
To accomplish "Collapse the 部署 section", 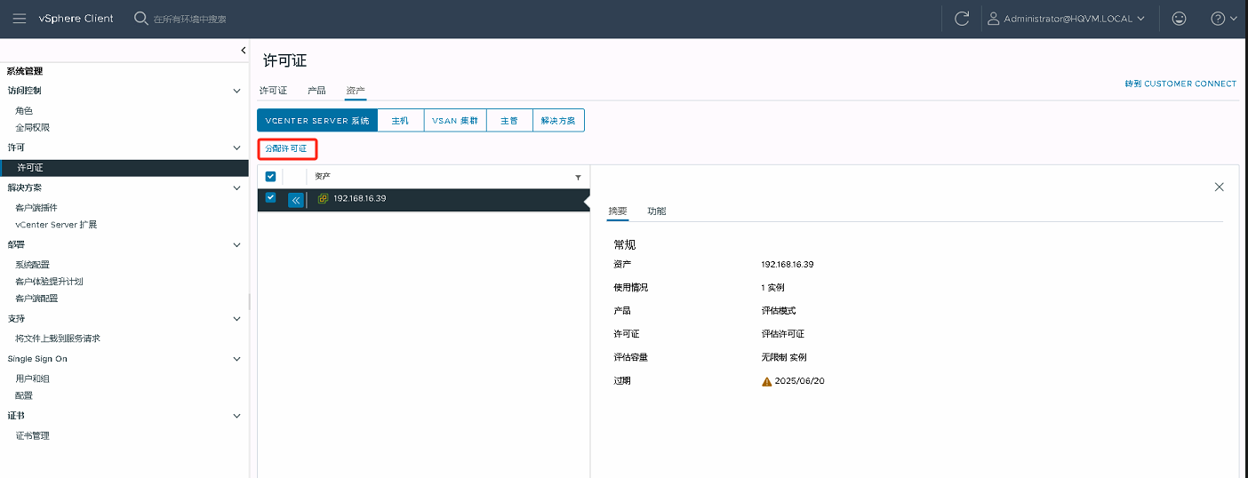I will coord(236,245).
